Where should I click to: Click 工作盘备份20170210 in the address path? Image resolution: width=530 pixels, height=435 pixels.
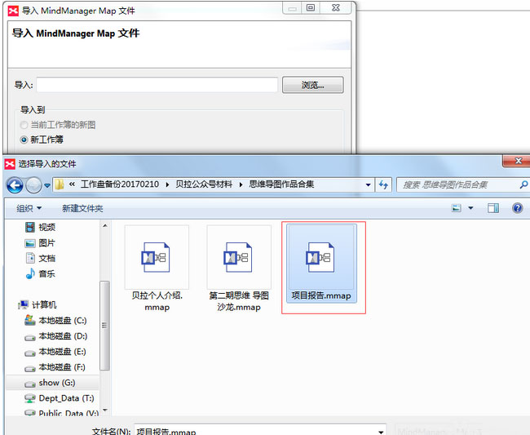point(120,184)
